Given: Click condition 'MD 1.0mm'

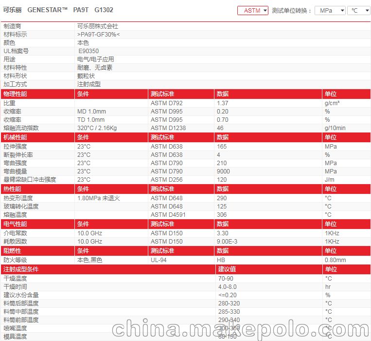Looking at the screenshot, I should pos(91,112).
